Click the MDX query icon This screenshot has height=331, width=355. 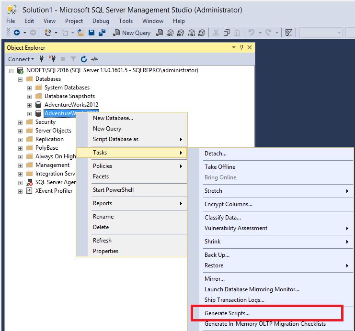click(x=170, y=33)
